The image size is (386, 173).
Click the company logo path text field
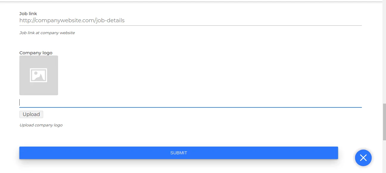[x=191, y=102]
